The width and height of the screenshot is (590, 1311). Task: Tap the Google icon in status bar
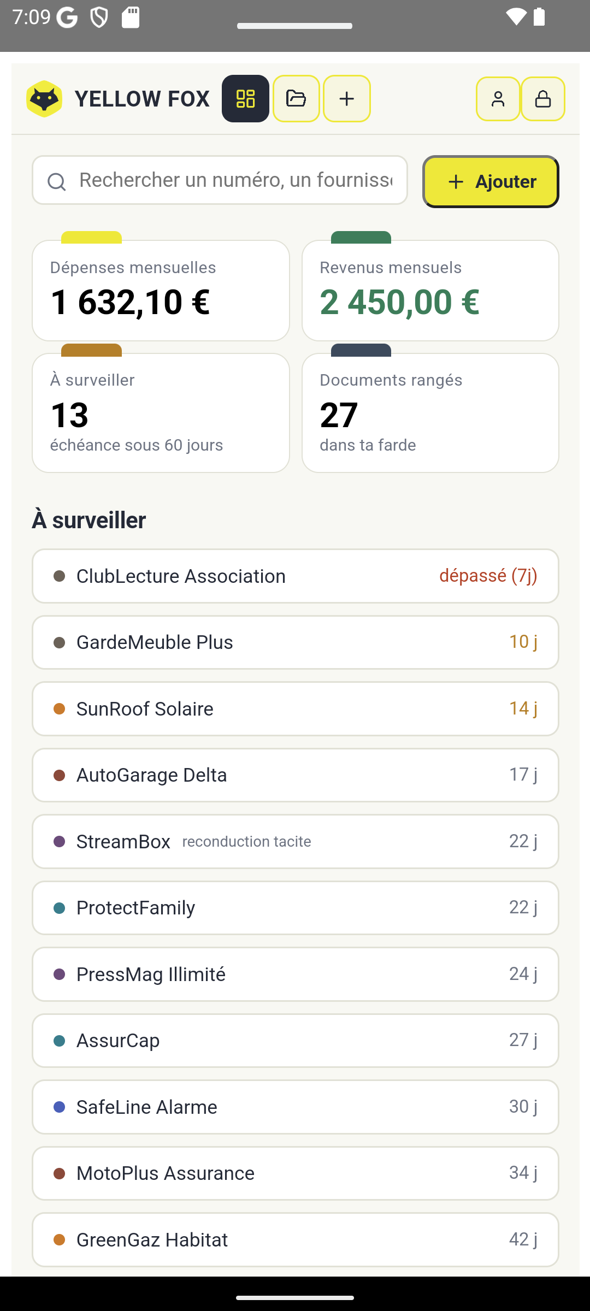click(67, 17)
